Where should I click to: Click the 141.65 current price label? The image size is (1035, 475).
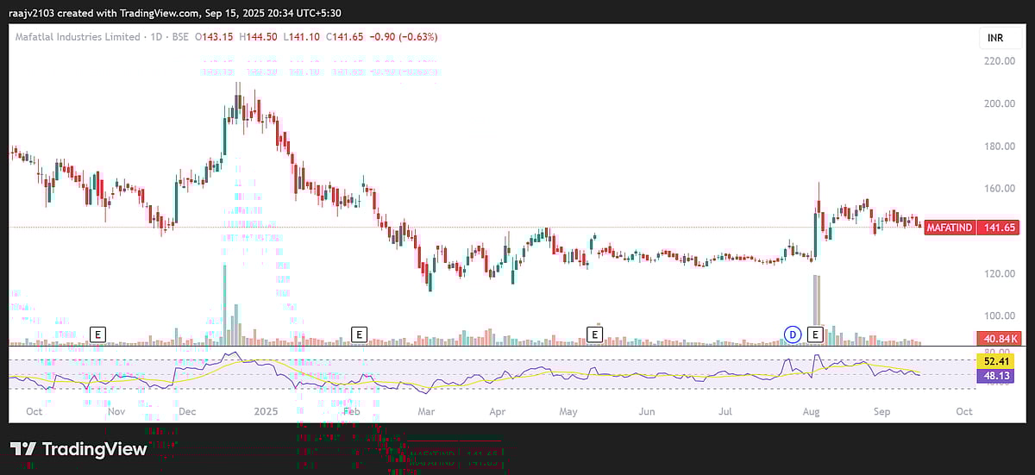[998, 228]
